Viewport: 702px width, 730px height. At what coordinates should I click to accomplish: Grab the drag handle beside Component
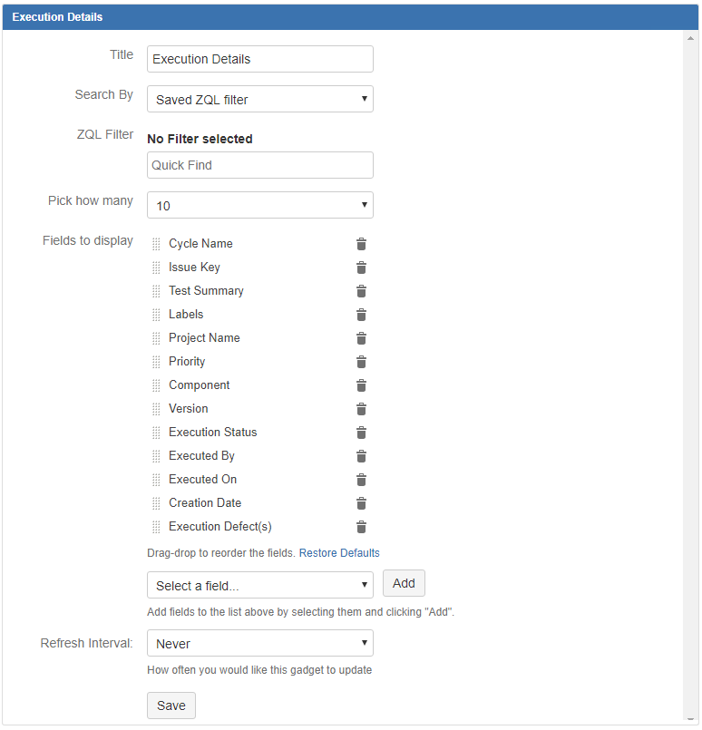tap(155, 384)
